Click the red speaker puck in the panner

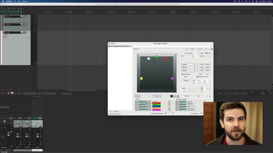[x=165, y=59]
